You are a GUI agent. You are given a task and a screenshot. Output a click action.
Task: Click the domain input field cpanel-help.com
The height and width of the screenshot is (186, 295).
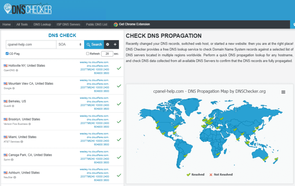(31, 44)
